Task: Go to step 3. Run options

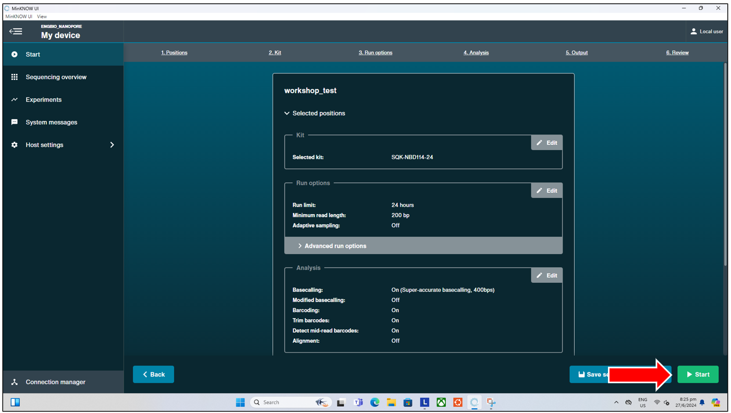Action: coord(375,53)
